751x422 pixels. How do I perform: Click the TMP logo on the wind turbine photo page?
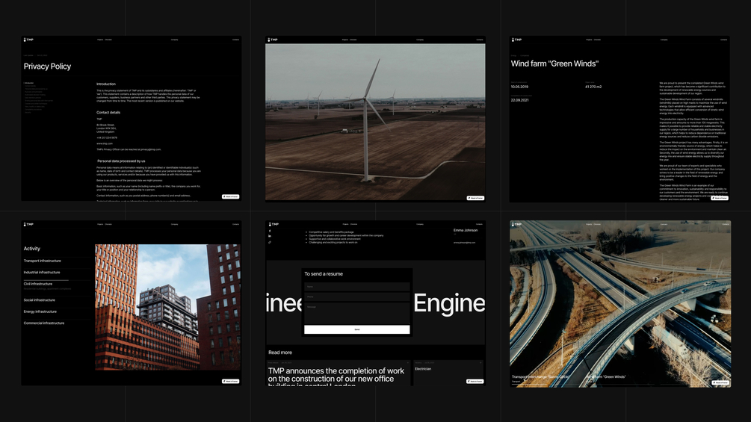tap(273, 40)
